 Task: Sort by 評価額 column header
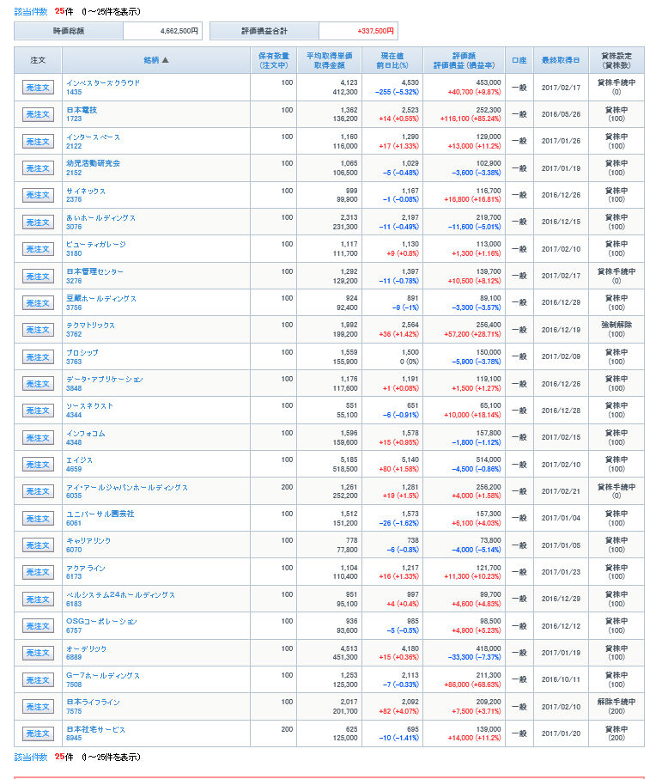464,56
